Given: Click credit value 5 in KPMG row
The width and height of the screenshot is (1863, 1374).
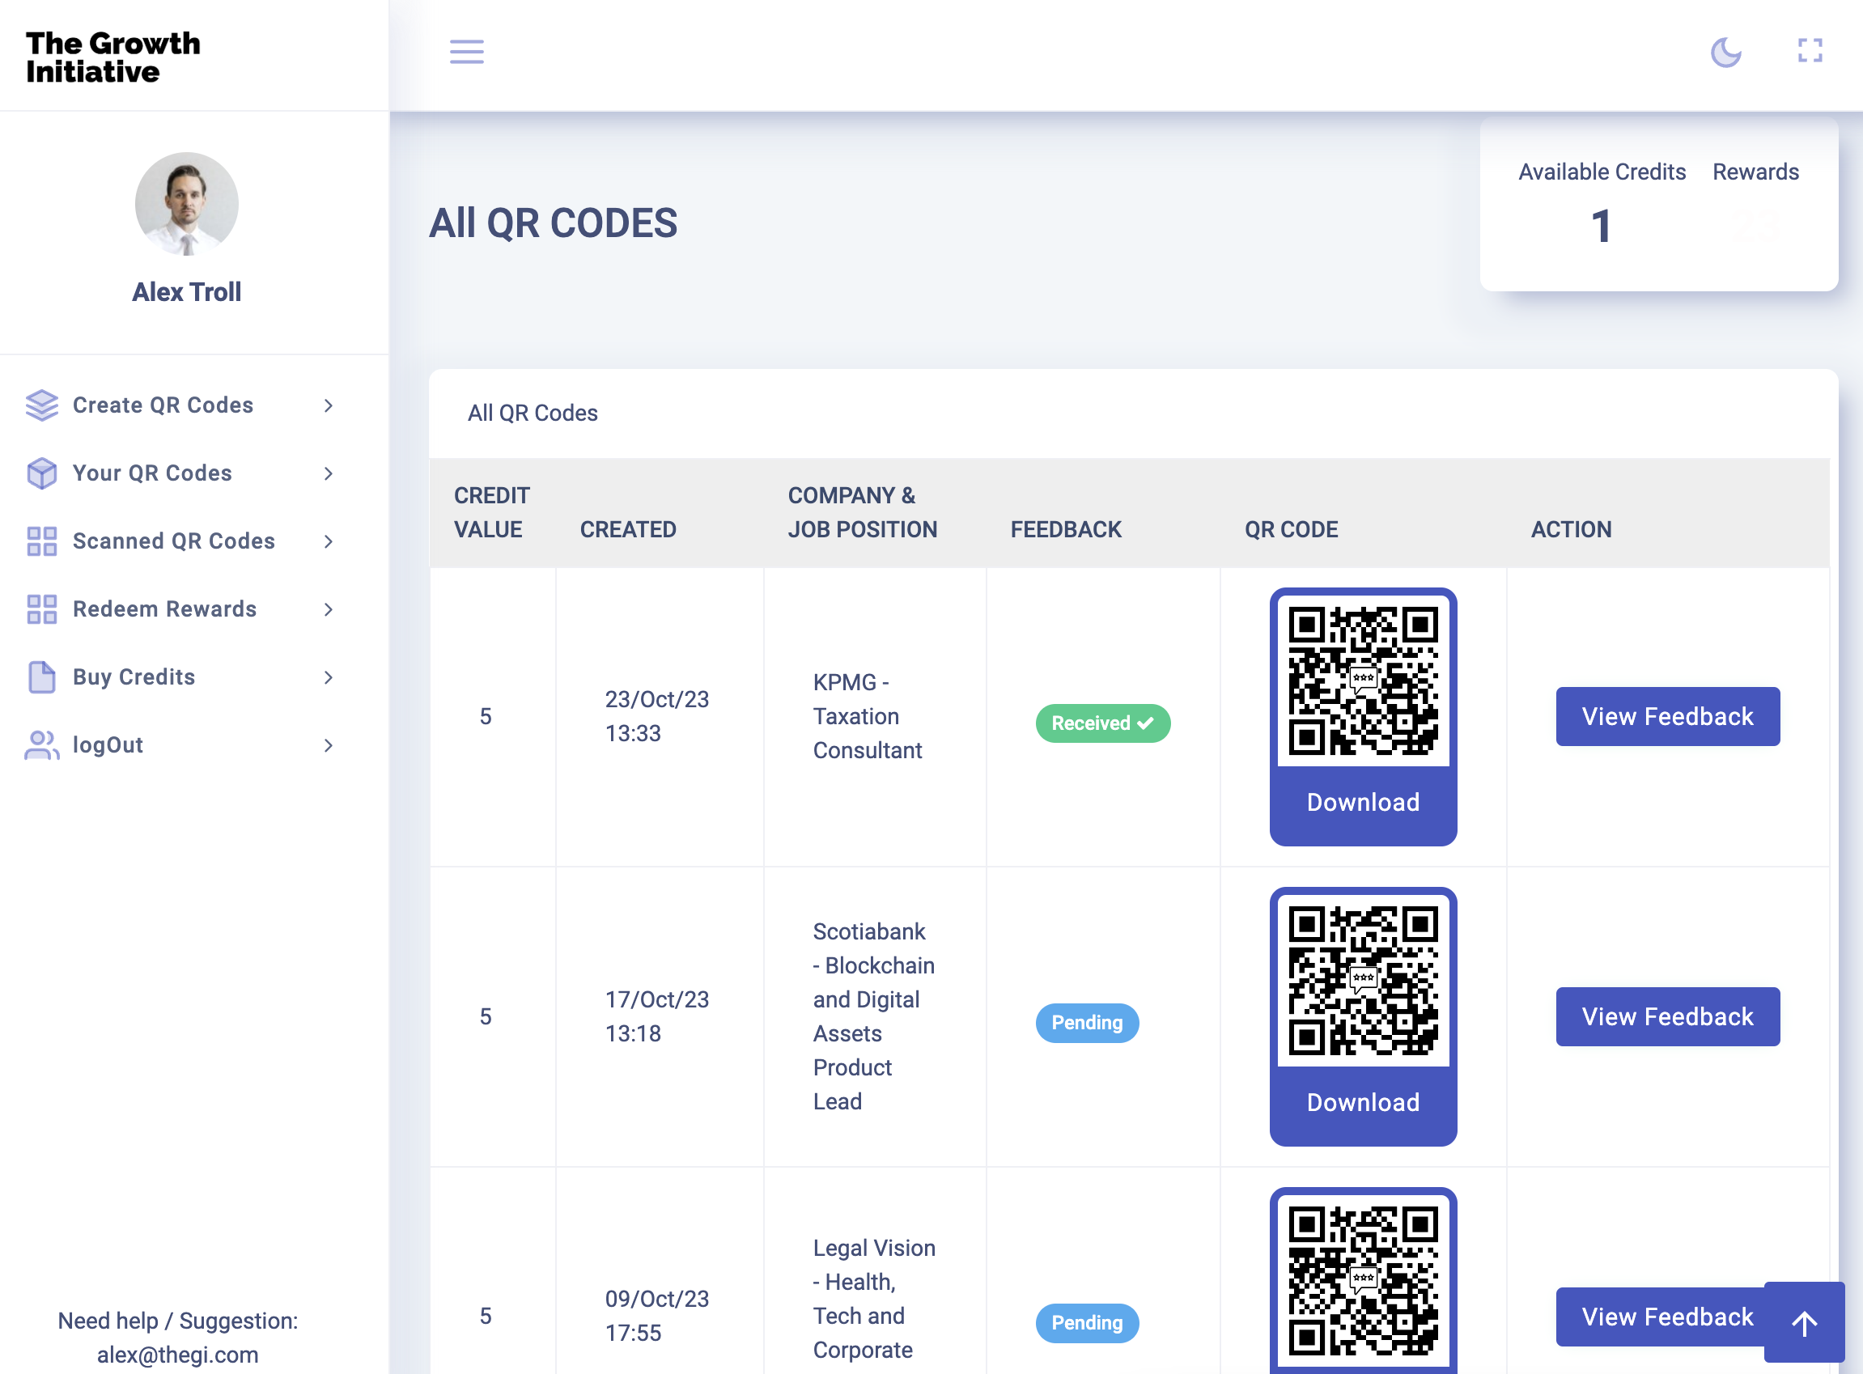Looking at the screenshot, I should [x=486, y=717].
